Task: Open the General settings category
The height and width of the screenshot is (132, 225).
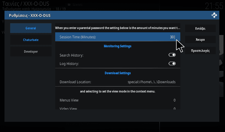Action: [x=31, y=28]
